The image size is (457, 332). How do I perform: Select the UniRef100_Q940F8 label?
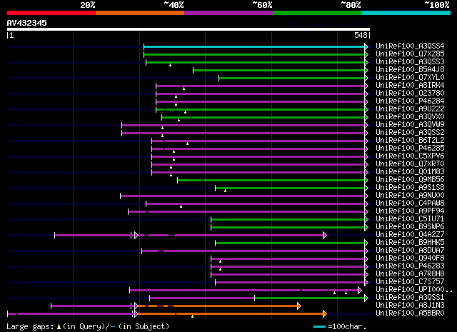(x=410, y=258)
